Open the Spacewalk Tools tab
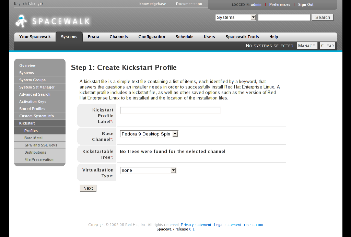 click(242, 37)
